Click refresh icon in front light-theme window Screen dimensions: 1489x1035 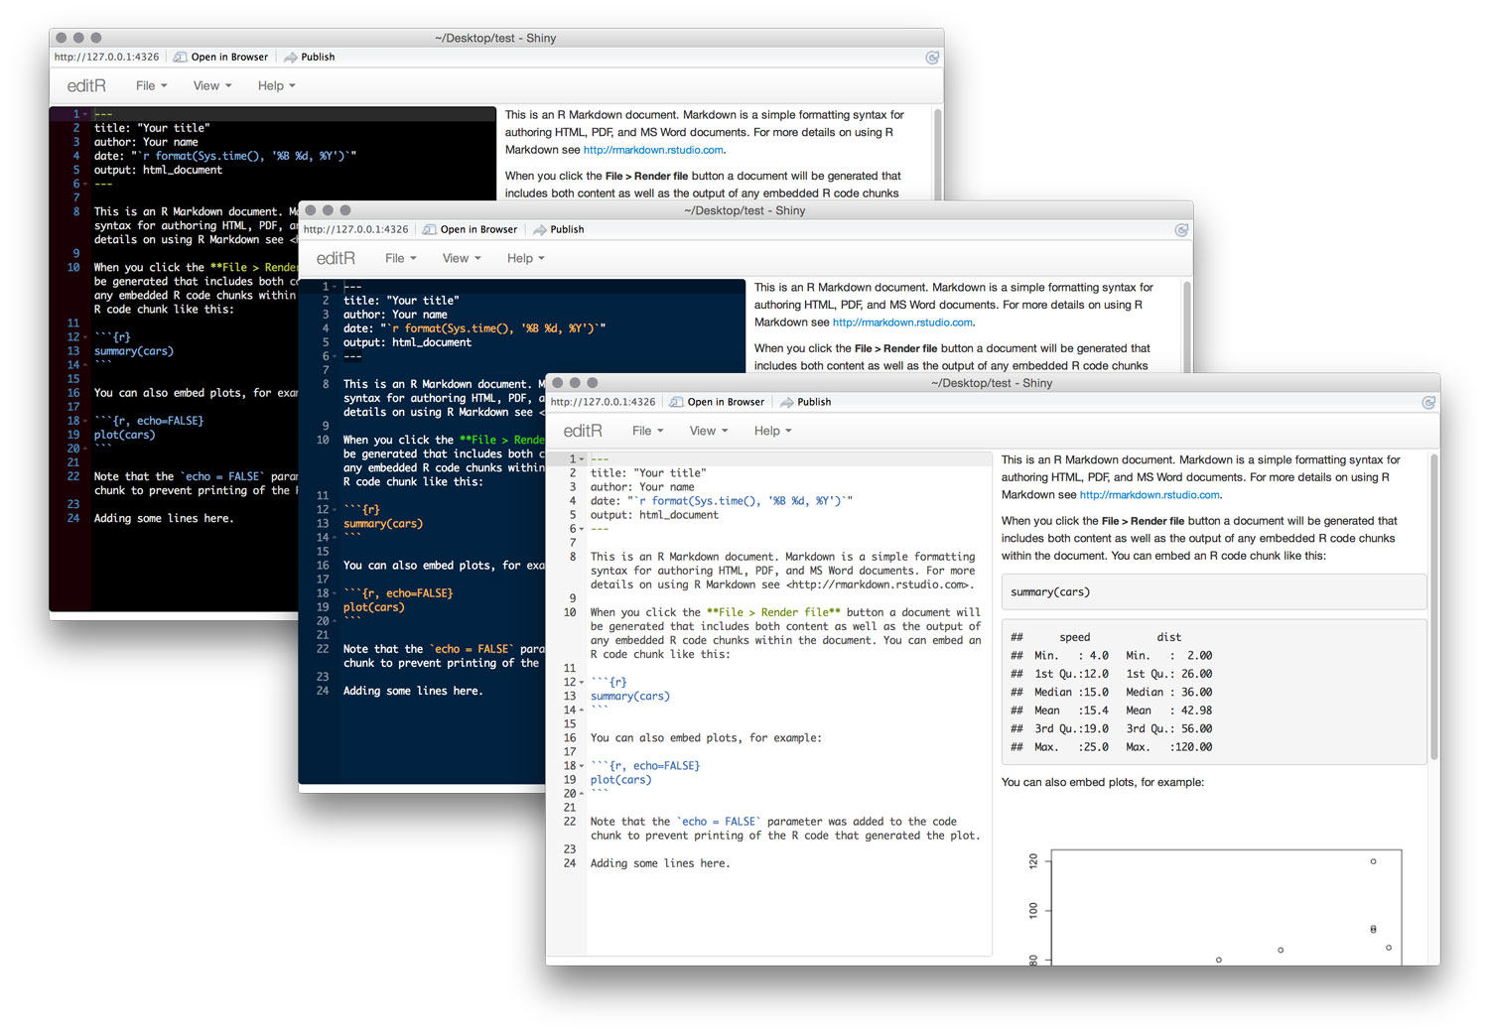tap(1428, 403)
